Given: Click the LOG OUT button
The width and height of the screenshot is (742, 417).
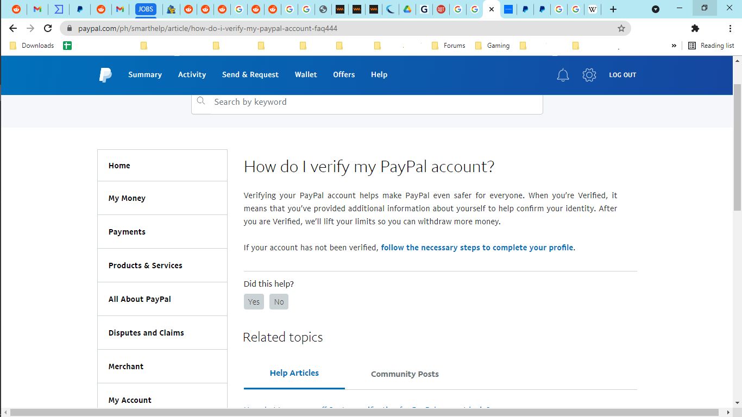Looking at the screenshot, I should pos(622,75).
